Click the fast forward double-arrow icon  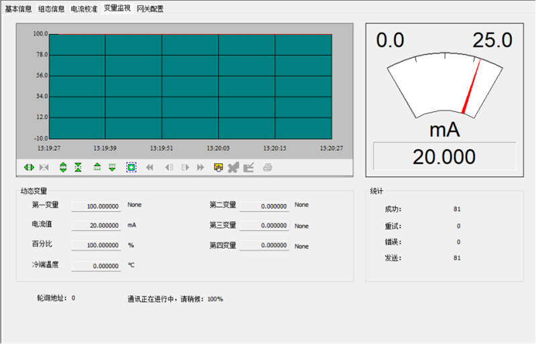pos(200,167)
